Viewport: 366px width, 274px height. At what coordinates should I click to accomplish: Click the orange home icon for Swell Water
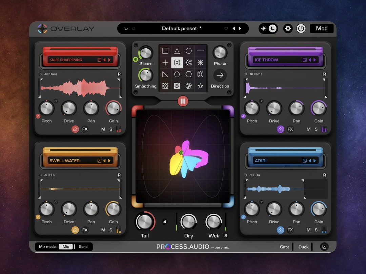pyautogui.click(x=75, y=230)
